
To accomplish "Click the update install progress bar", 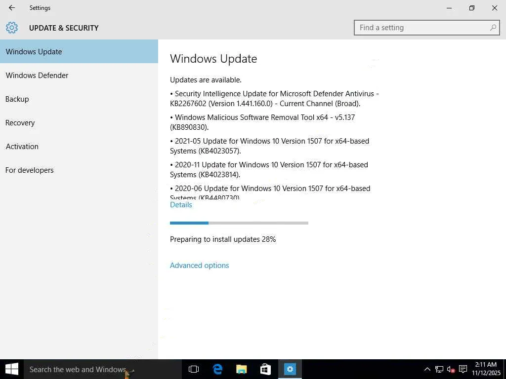I will pos(239,223).
